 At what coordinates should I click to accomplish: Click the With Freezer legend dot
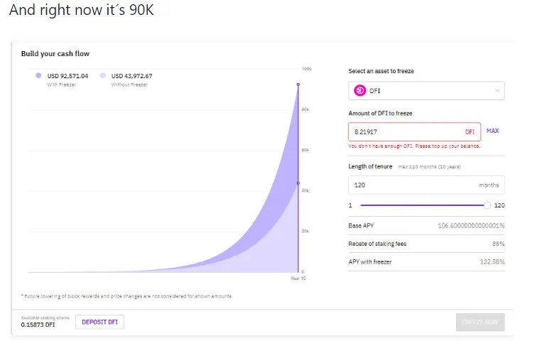38,75
